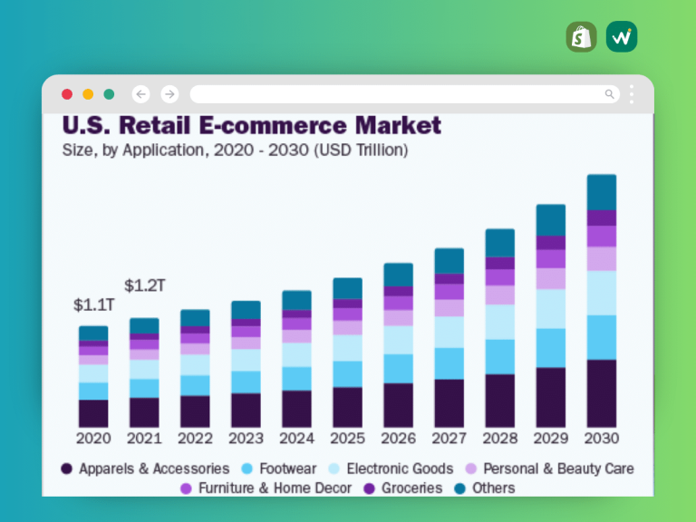Click the 2030 axis label
Screen dimensions: 696x522
coord(602,439)
